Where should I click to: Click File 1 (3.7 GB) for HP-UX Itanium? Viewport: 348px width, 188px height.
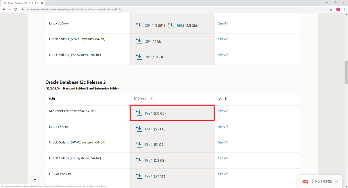pyautogui.click(x=148, y=176)
